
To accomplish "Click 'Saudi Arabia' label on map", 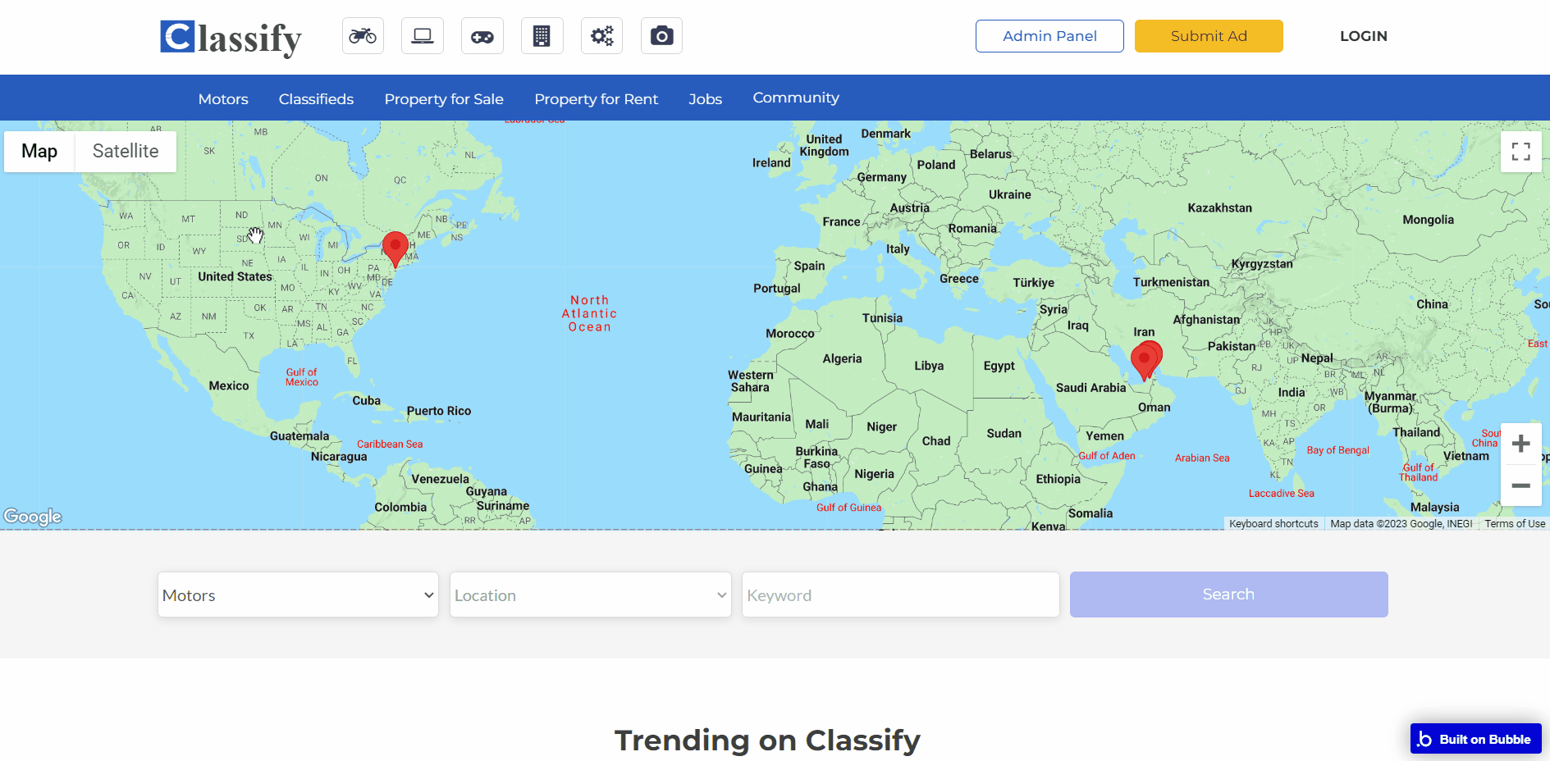I will (x=1091, y=388).
